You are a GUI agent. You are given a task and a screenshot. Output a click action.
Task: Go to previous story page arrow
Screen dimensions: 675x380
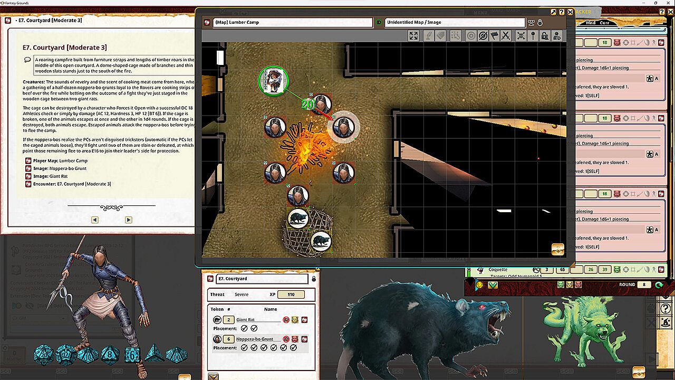(x=95, y=220)
